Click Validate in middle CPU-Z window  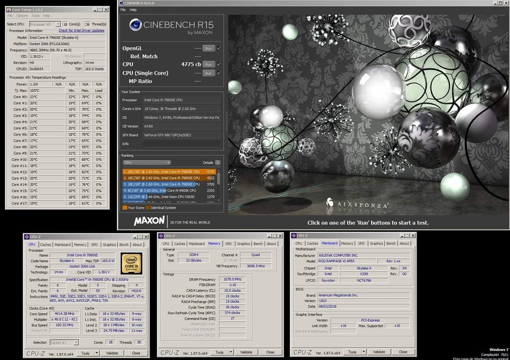246,352
